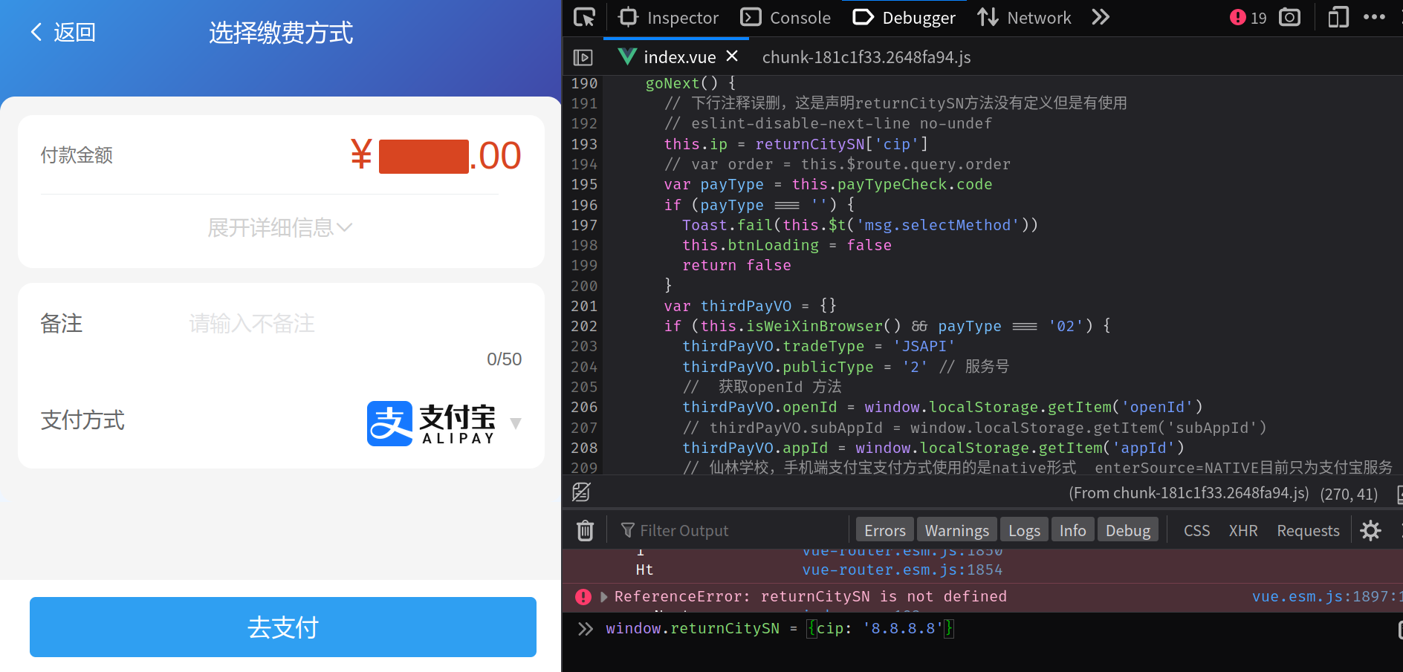This screenshot has height=672, width=1403.
Task: Set a breakpoint on line 202
Action: pos(584,326)
